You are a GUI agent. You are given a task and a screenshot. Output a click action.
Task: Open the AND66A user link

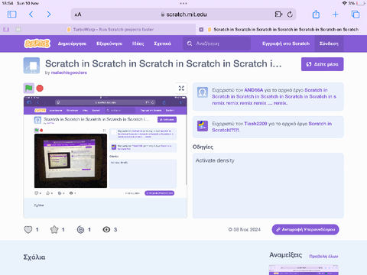(x=253, y=90)
